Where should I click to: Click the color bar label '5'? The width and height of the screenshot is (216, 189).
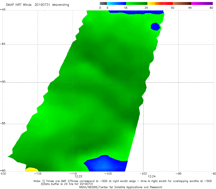point(107,8)
